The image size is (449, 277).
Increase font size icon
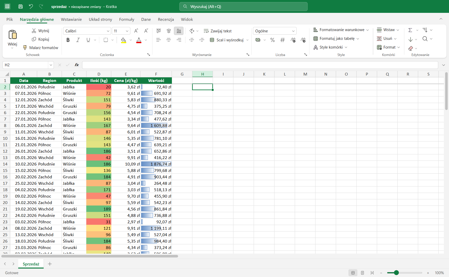136,31
